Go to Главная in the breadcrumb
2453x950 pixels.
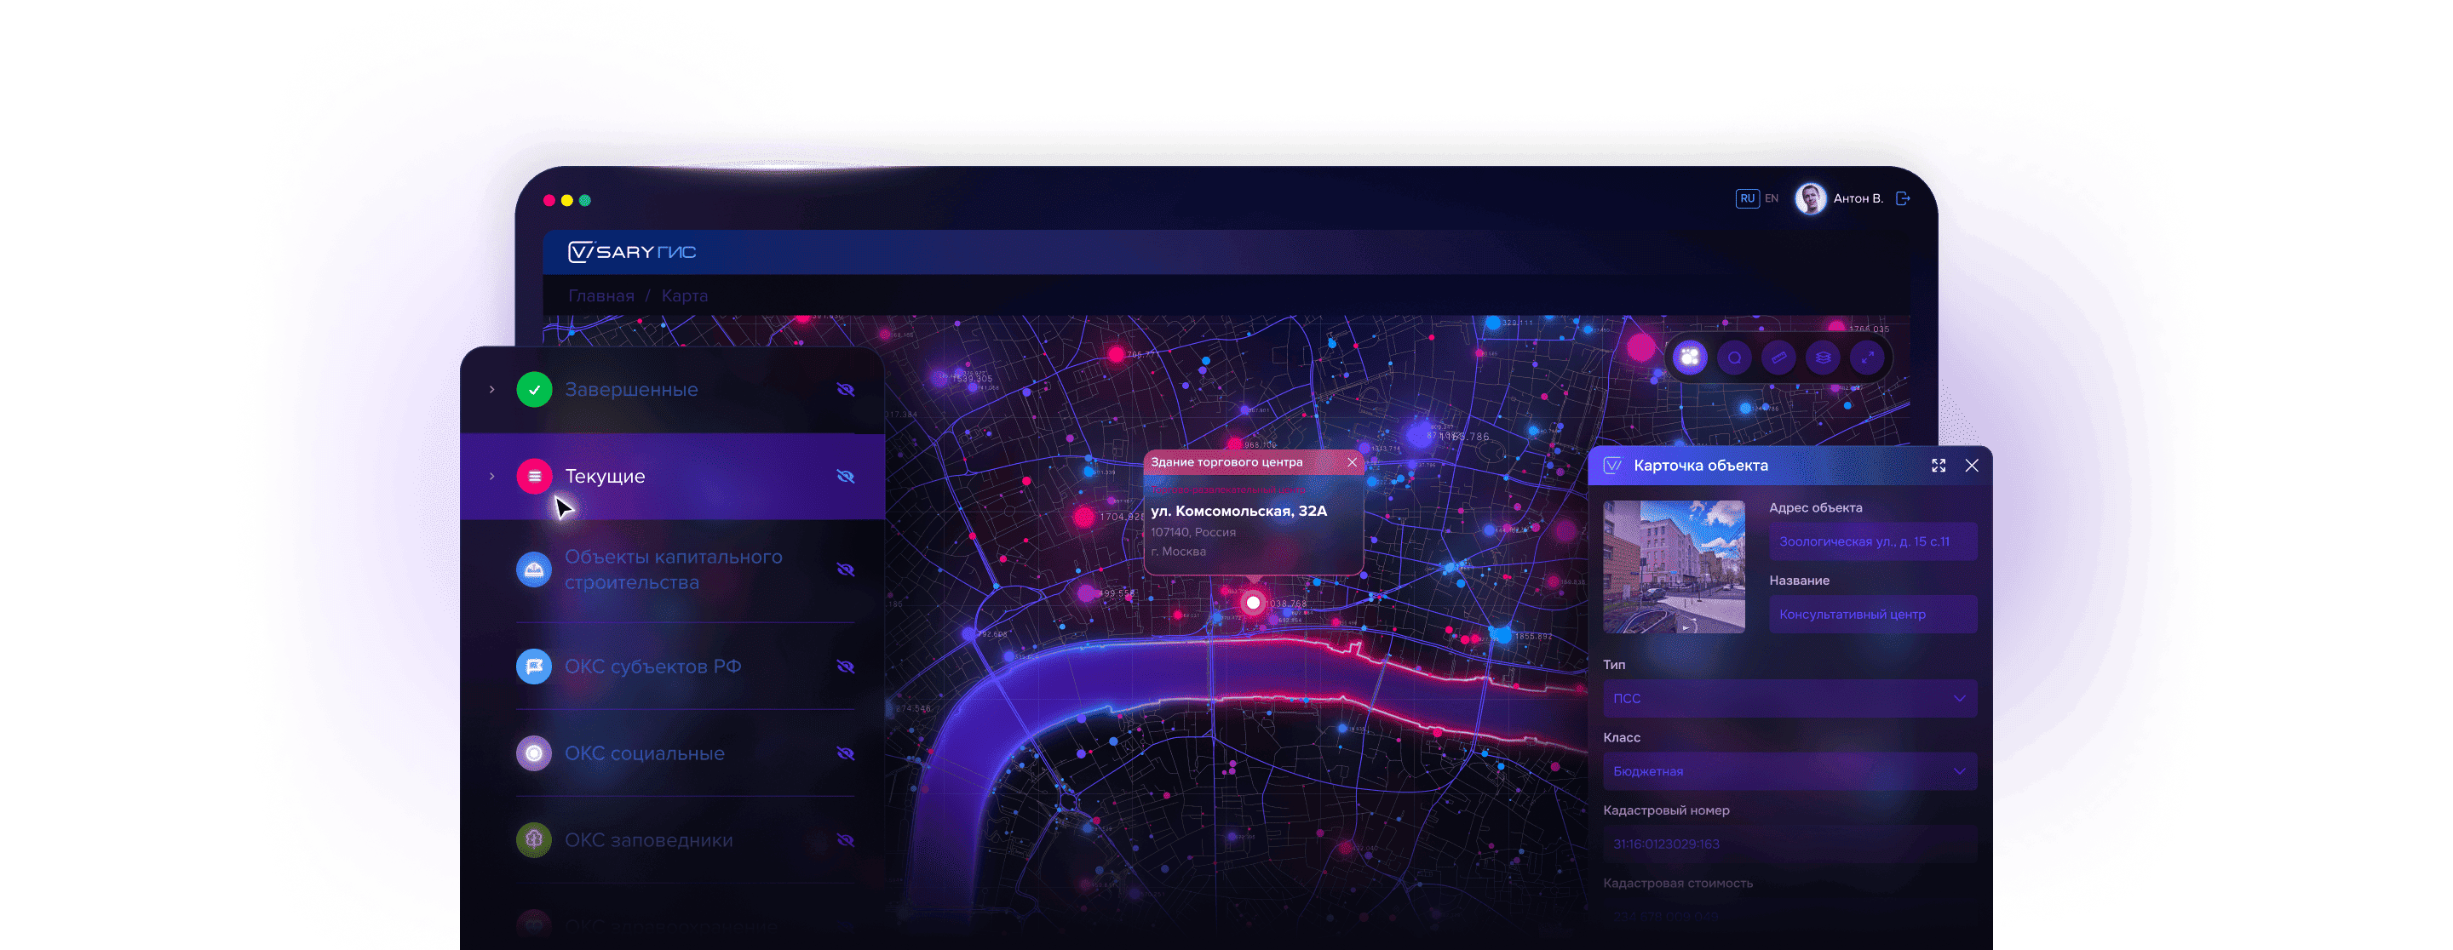pyautogui.click(x=600, y=296)
